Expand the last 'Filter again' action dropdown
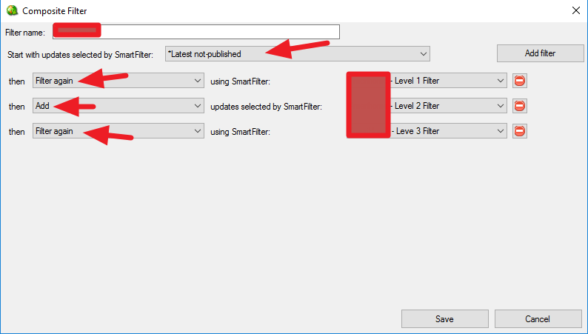 [197, 131]
